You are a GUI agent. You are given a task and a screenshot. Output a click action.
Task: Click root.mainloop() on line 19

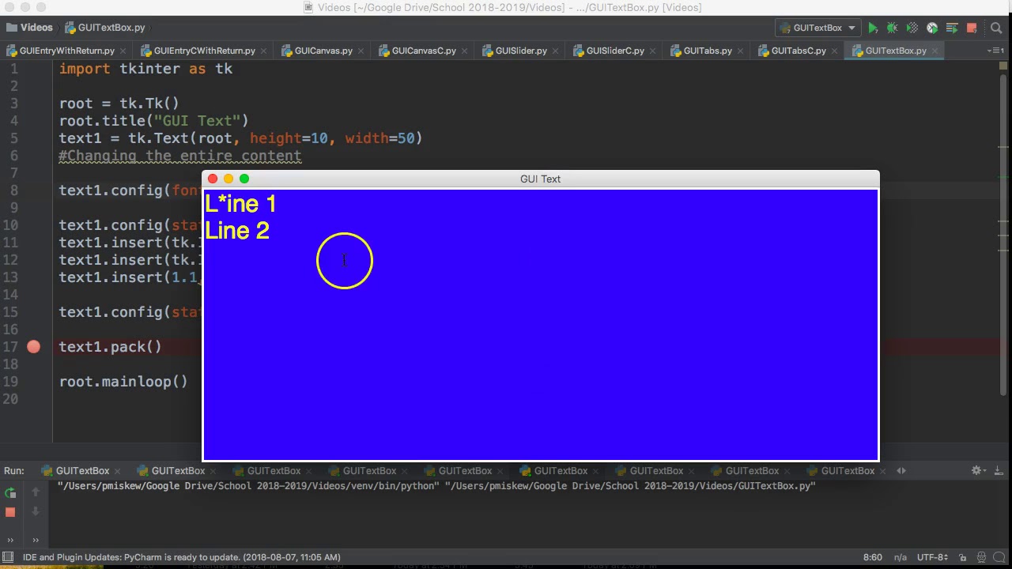click(123, 382)
